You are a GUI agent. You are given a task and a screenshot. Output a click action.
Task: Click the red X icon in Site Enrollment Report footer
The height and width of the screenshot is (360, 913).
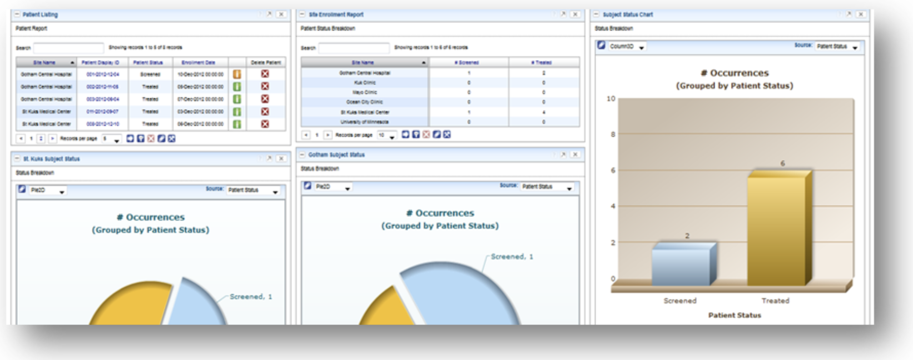click(426, 134)
